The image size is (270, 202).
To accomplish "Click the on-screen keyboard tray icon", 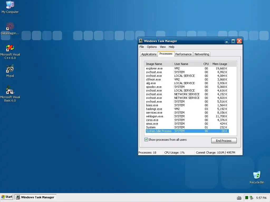I will click(239, 198).
